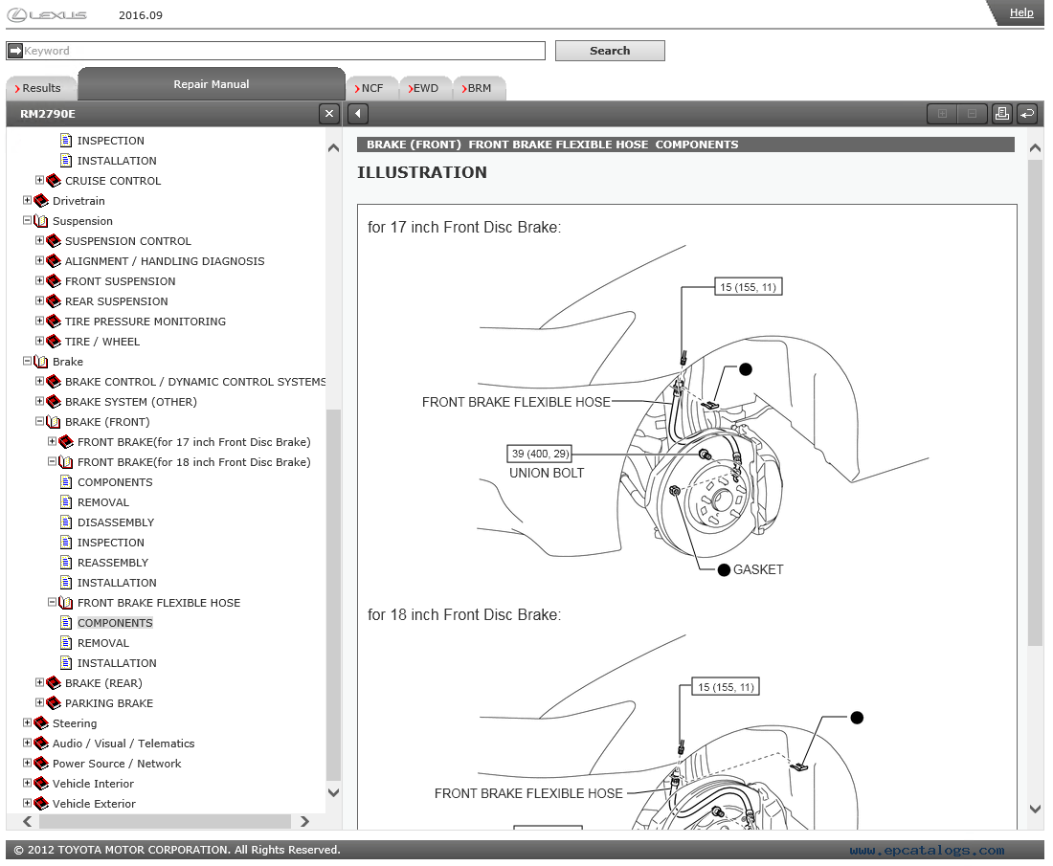Expand FRONT BRAKE 17 inch node
The height and width of the screenshot is (866, 1053).
click(x=52, y=441)
